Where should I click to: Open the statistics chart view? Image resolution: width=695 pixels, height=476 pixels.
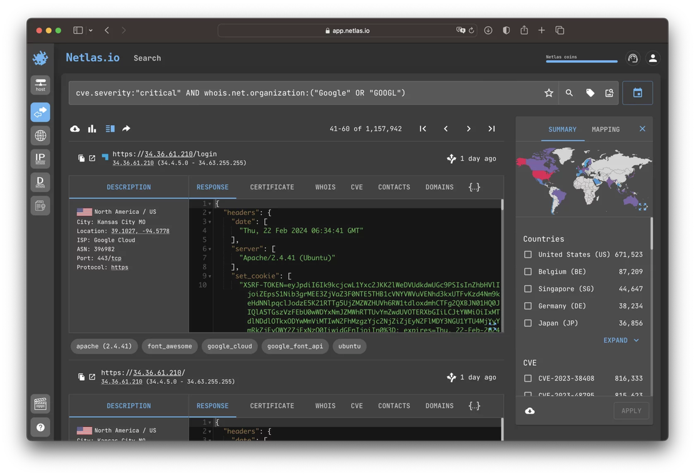coord(92,128)
